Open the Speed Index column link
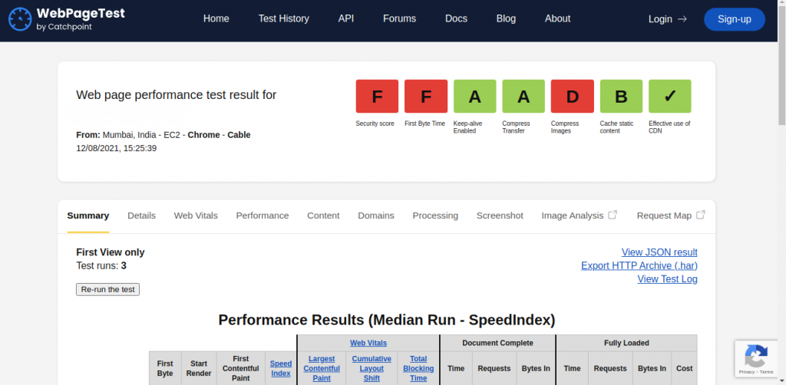Image resolution: width=786 pixels, height=385 pixels. [x=281, y=368]
